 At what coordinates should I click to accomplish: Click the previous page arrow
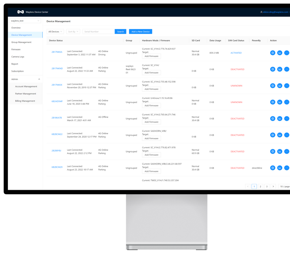pos(248,187)
